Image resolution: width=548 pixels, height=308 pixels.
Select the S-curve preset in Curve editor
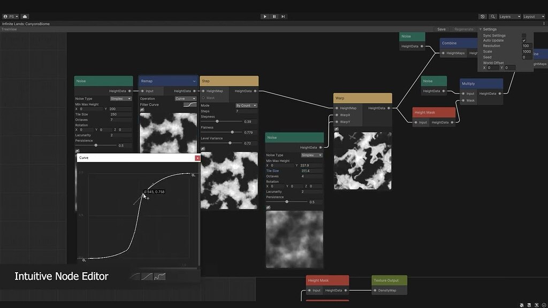146,276
